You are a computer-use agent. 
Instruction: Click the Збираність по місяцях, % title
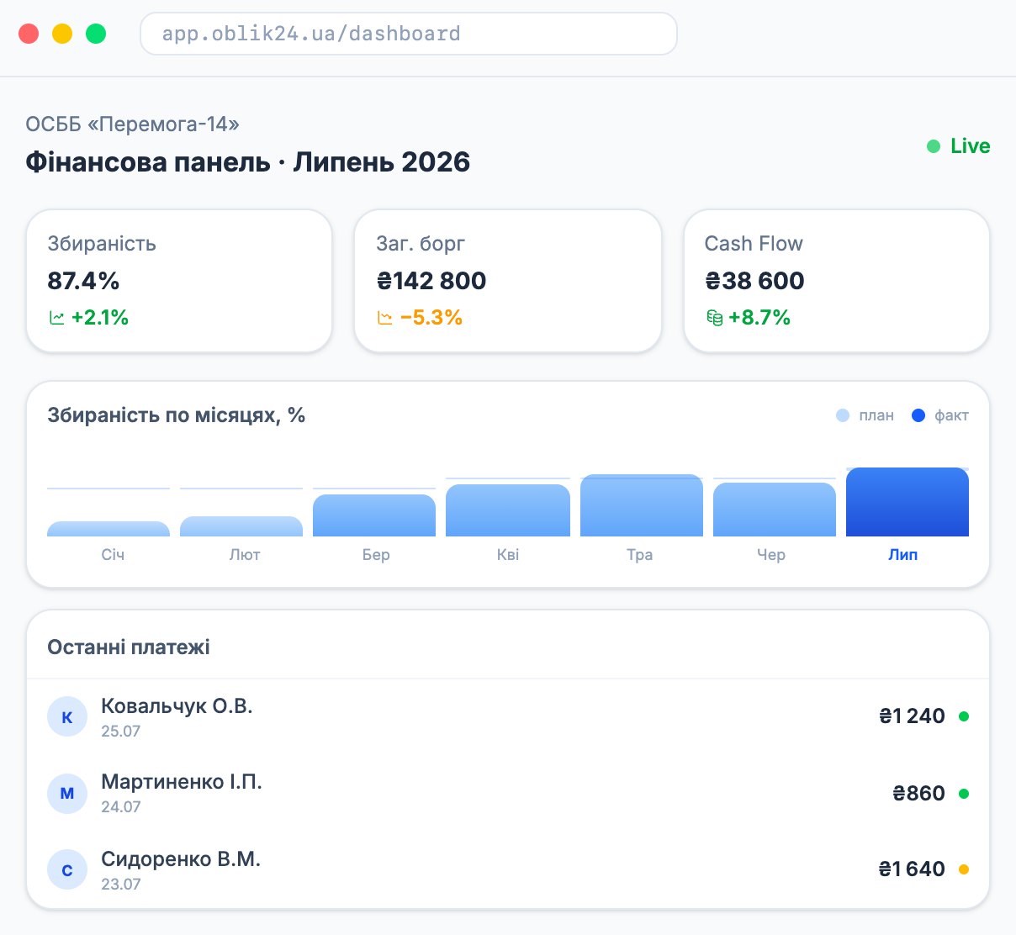click(x=177, y=415)
